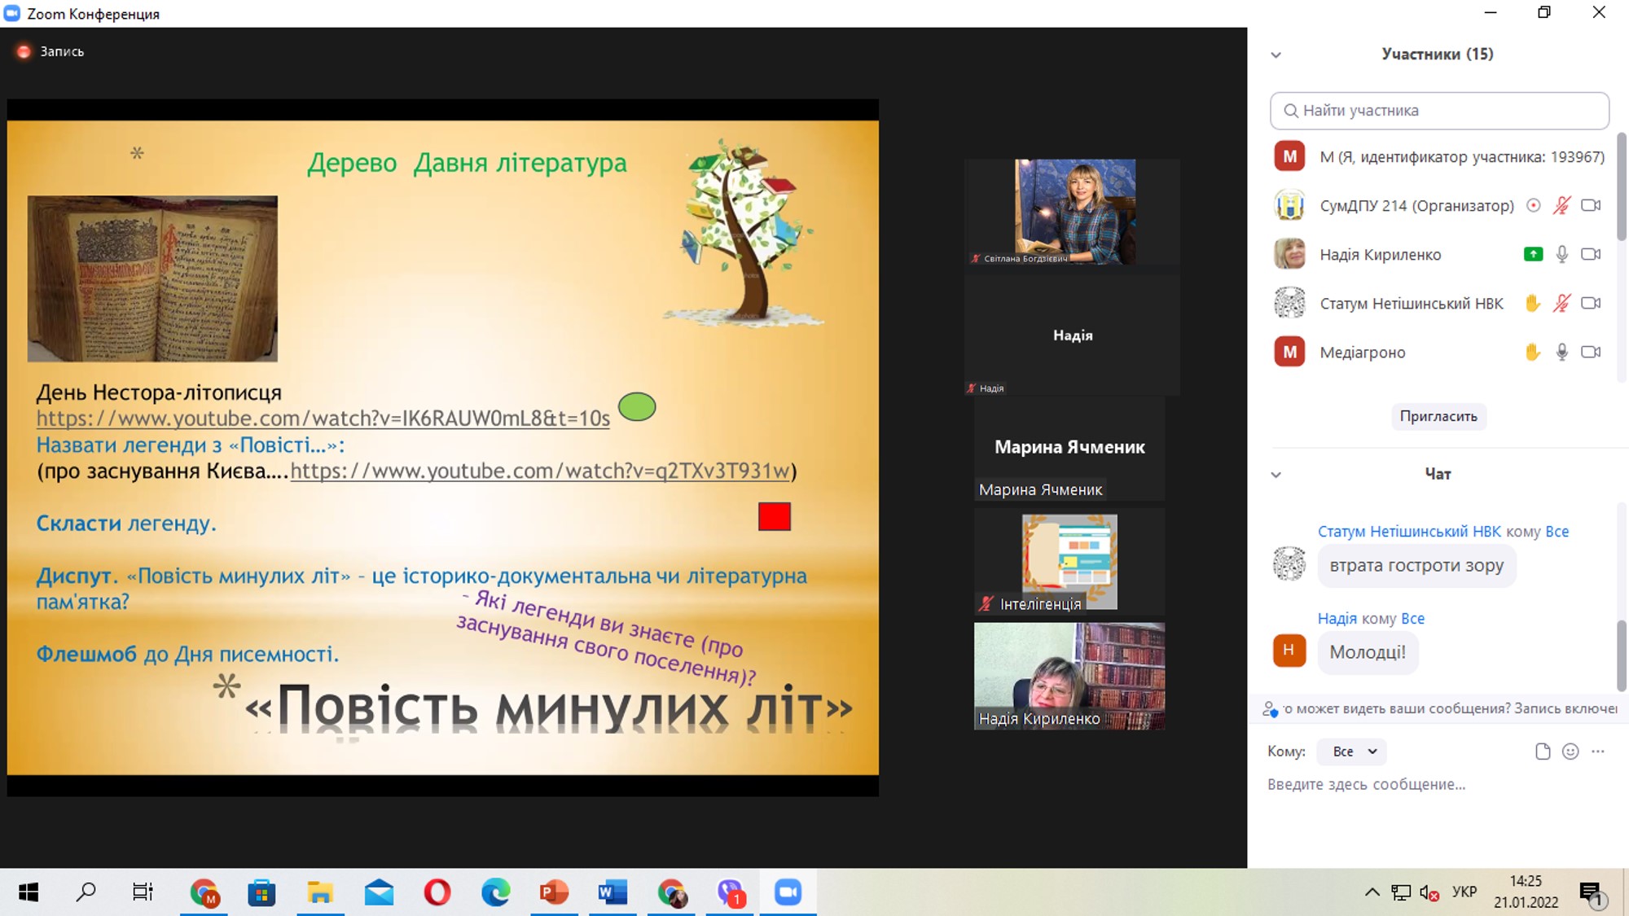Open the first YouTube link about Нестор
The height and width of the screenshot is (916, 1629).
(x=323, y=419)
